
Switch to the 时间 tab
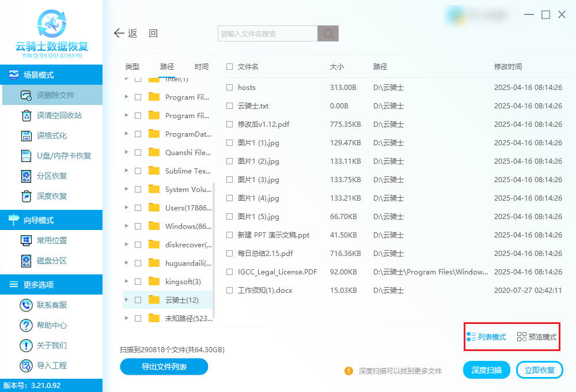pyautogui.click(x=201, y=66)
